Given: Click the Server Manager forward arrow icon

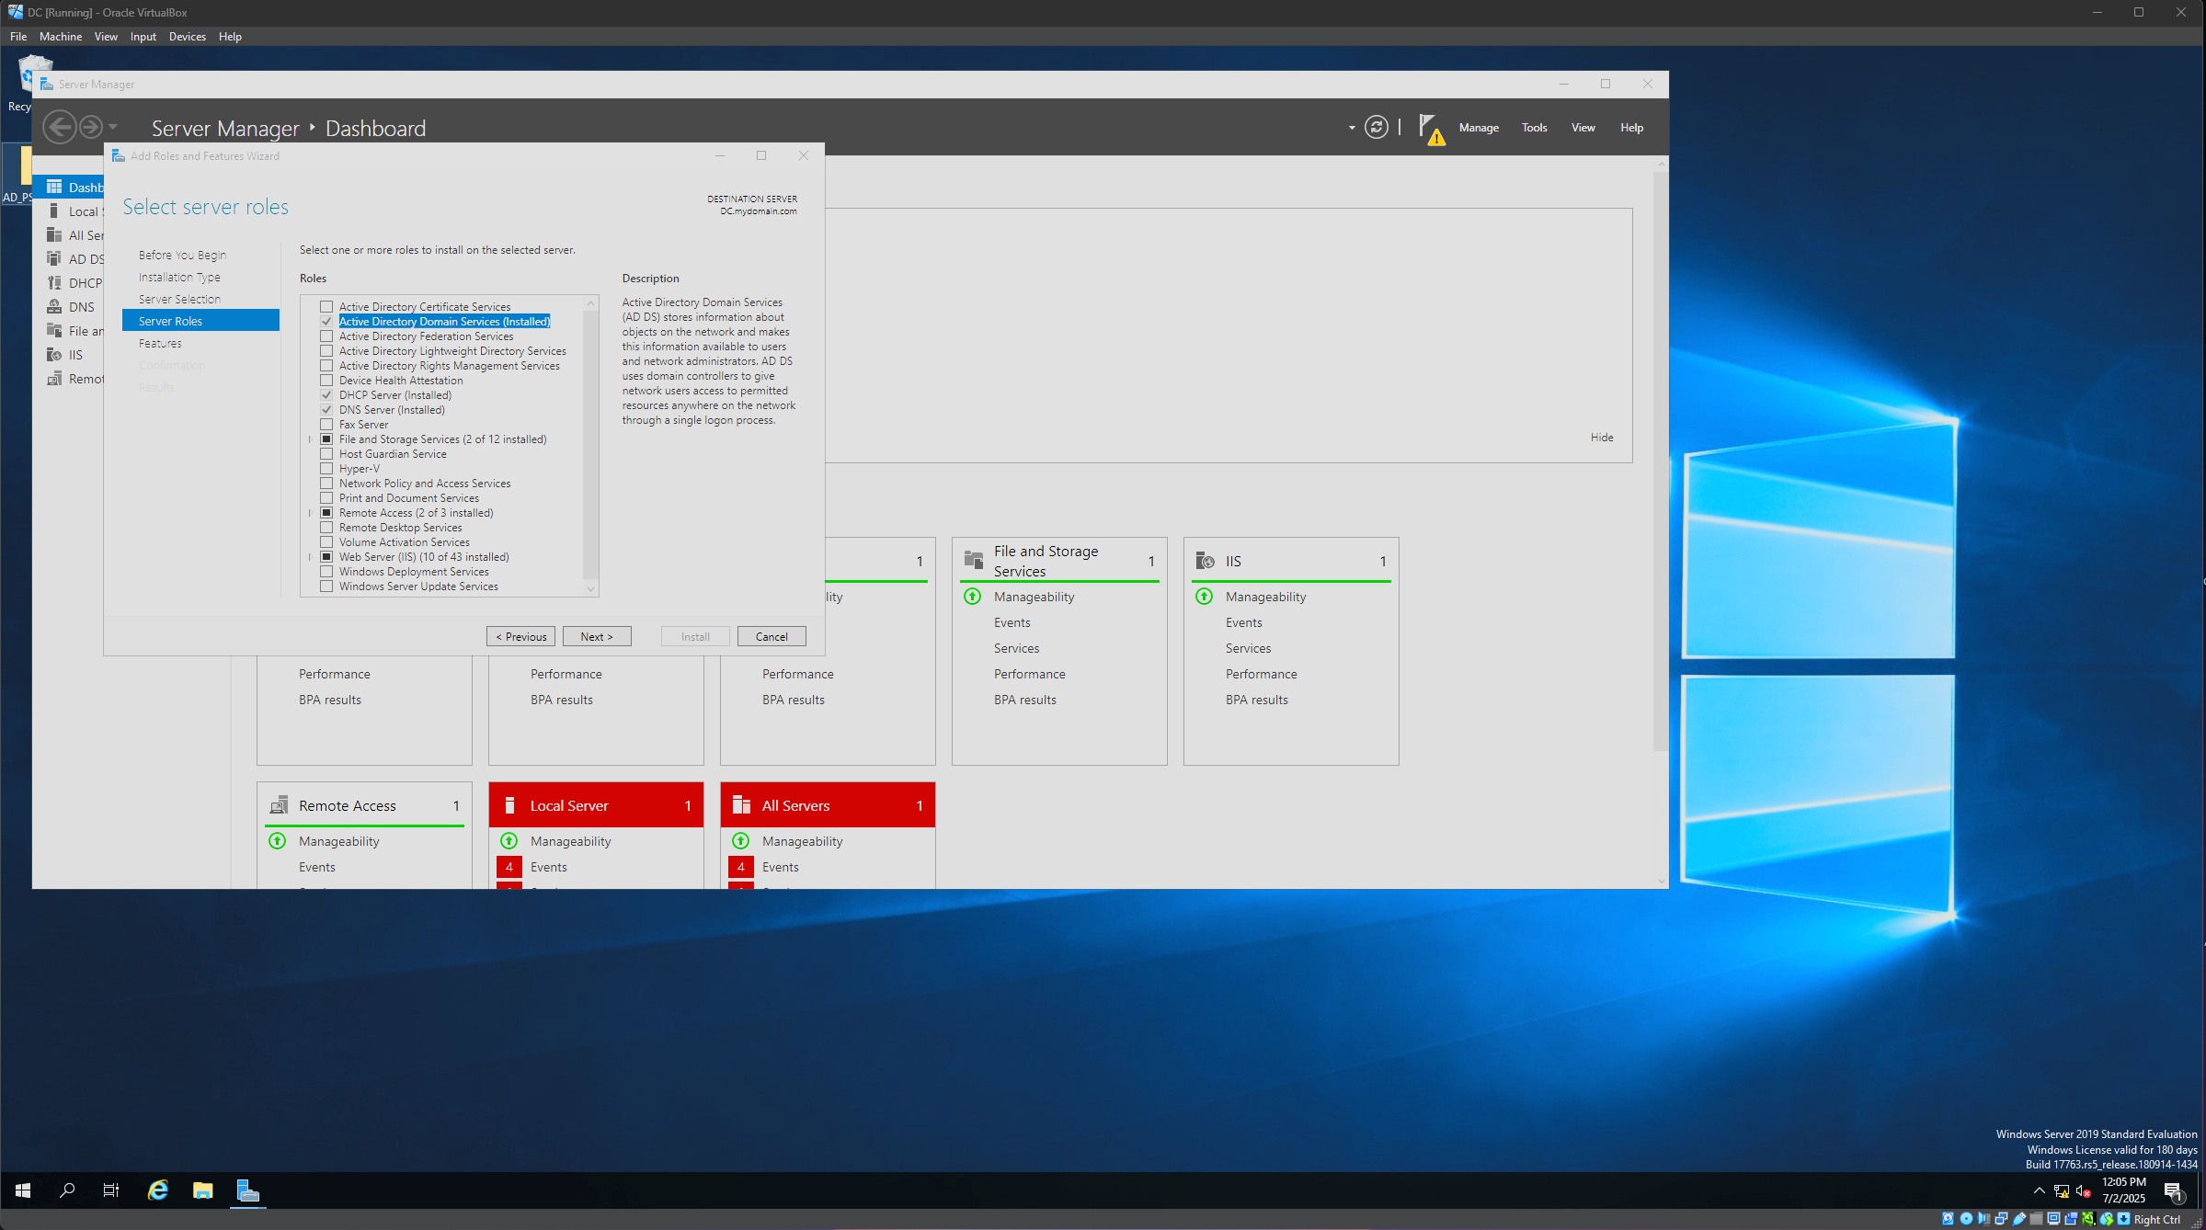Looking at the screenshot, I should (x=91, y=127).
